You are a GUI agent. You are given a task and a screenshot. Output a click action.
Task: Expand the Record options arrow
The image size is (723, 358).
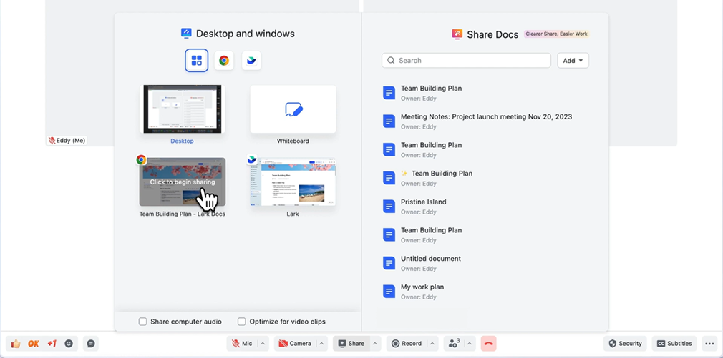432,344
